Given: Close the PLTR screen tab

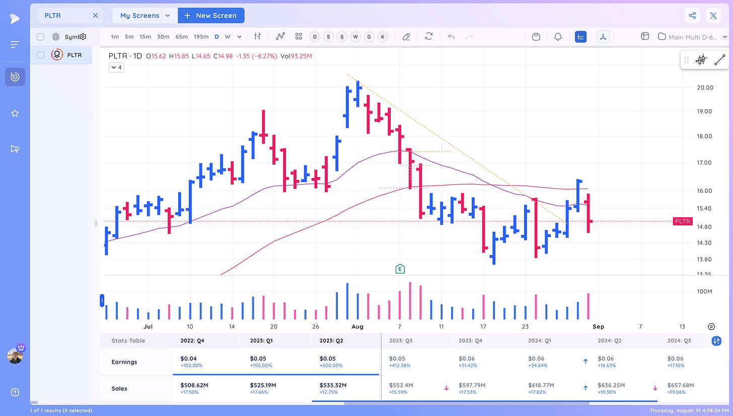Looking at the screenshot, I should click(x=96, y=16).
